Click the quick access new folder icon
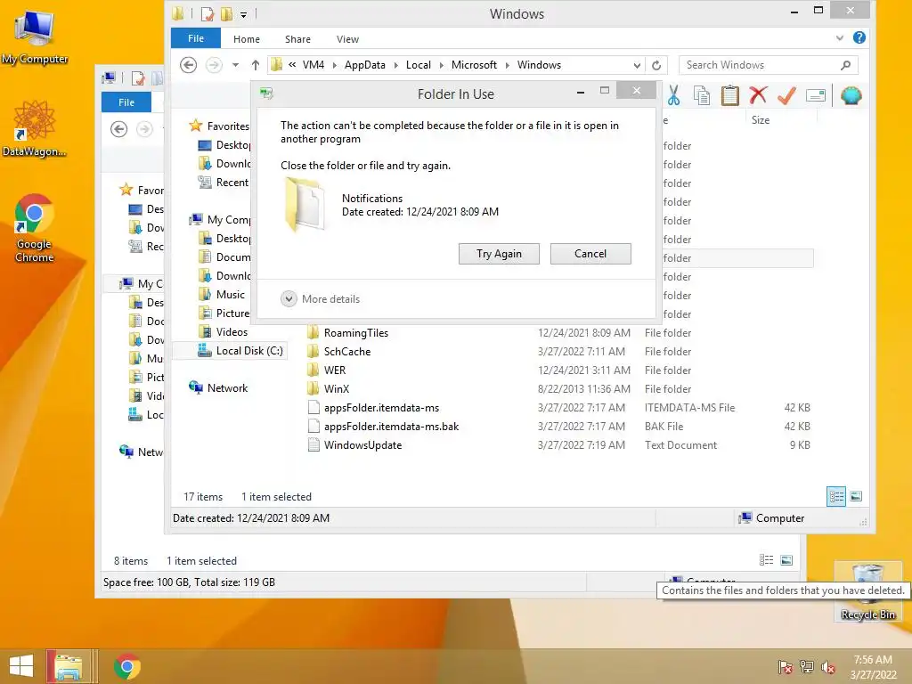 coord(226,13)
